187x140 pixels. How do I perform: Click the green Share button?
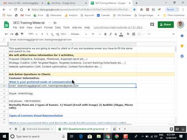[166, 24]
